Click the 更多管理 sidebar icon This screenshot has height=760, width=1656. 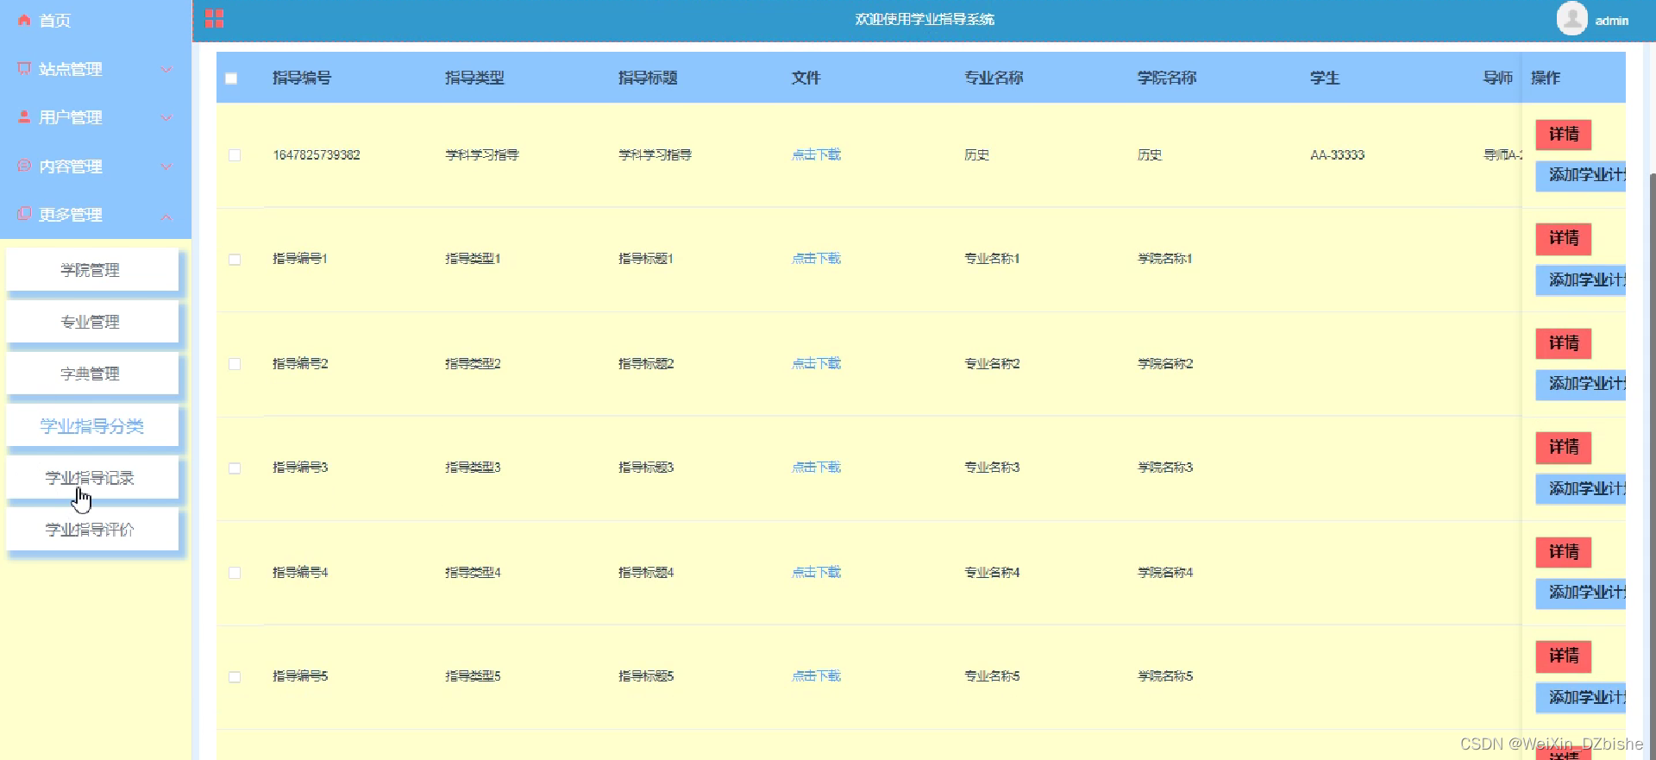click(x=24, y=214)
